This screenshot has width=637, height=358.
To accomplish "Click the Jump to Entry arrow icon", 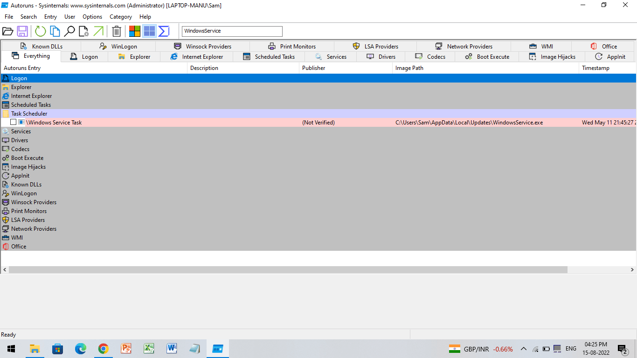I will point(98,31).
